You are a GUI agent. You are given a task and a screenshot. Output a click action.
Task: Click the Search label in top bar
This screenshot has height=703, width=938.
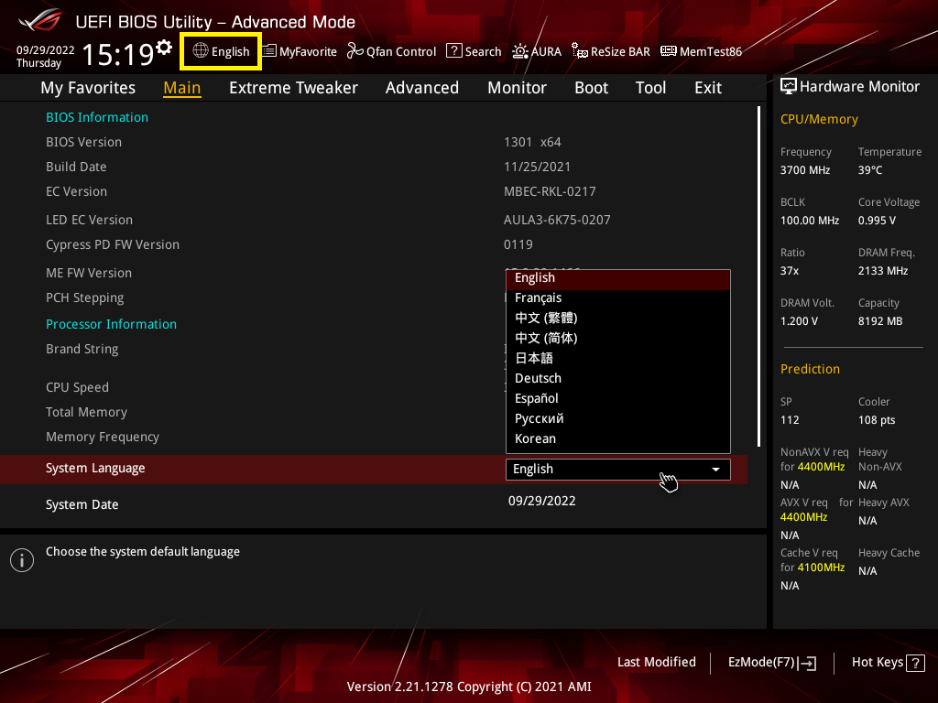(x=484, y=51)
